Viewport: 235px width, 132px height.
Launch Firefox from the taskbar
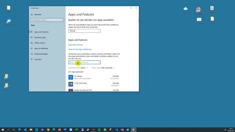click(59, 129)
